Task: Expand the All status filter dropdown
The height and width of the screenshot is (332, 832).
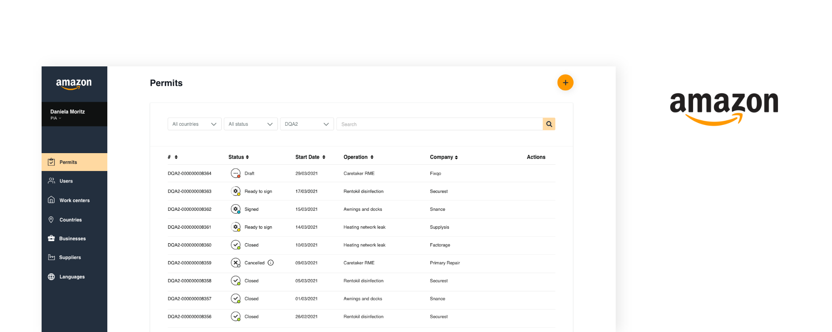Action: tap(250, 124)
